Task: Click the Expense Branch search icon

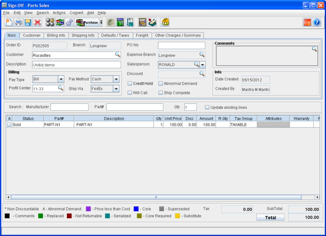Action: click(x=202, y=55)
